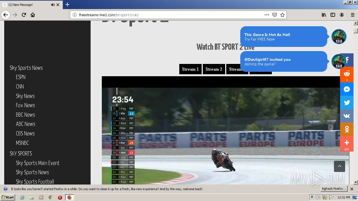
Task: Open the BBC News channel link
Action: click(25, 115)
